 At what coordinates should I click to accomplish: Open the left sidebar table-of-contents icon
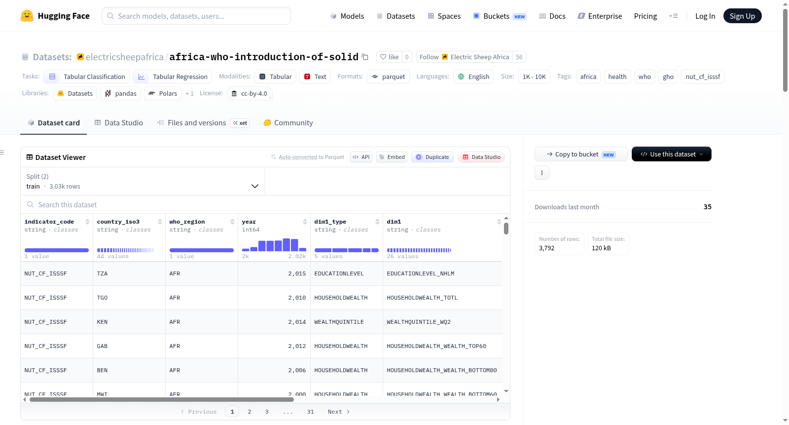(x=2, y=153)
